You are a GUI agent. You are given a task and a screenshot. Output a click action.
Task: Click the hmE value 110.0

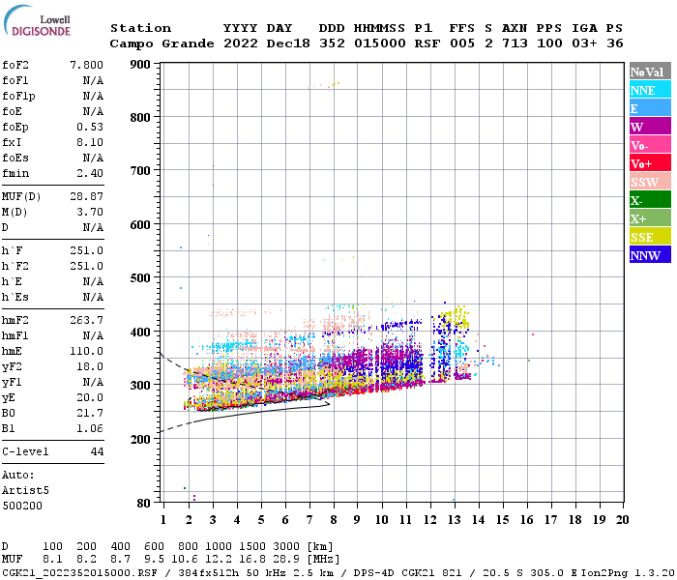click(x=86, y=351)
